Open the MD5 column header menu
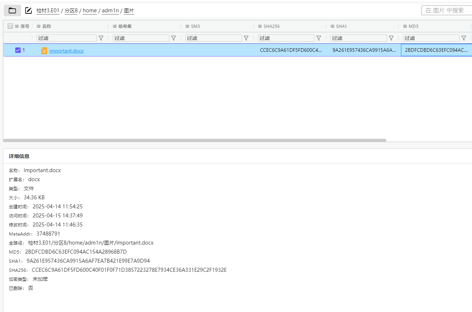Screen dimensions: 472x312 pyautogui.click(x=405, y=26)
